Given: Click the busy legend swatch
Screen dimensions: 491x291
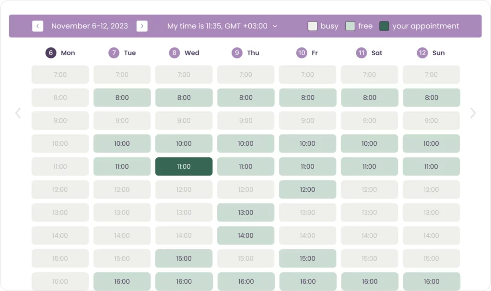Looking at the screenshot, I should (x=313, y=26).
